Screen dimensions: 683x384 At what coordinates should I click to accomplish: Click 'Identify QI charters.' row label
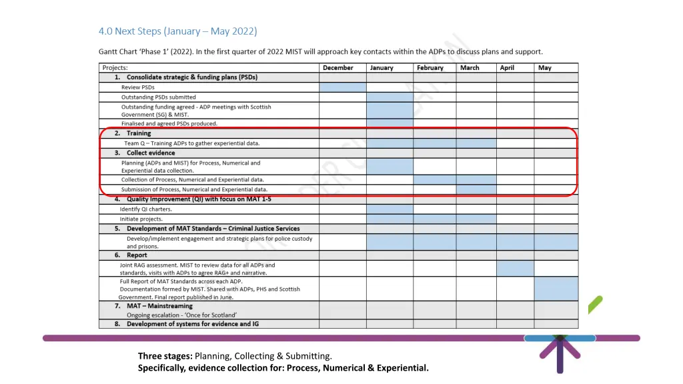pyautogui.click(x=146, y=209)
